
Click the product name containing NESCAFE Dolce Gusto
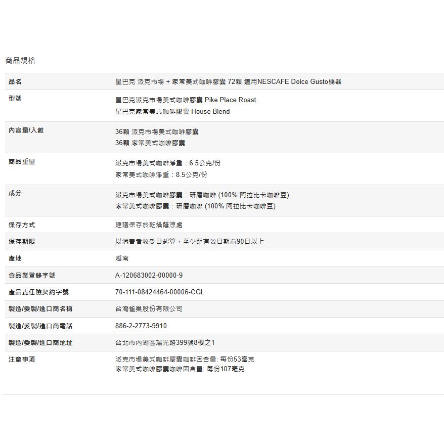(x=228, y=81)
